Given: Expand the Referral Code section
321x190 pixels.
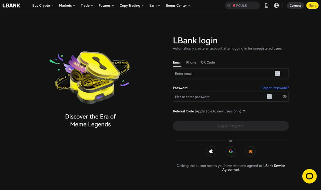Looking at the screenshot, I should click(x=209, y=111).
